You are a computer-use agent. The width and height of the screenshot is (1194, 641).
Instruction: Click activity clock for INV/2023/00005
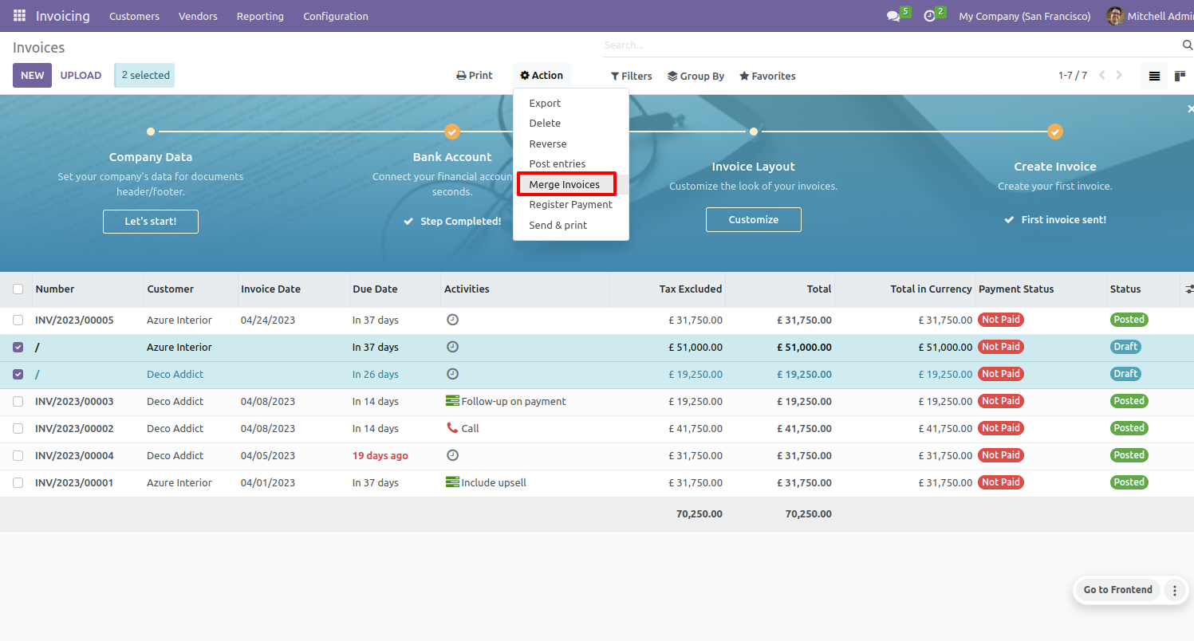(452, 320)
